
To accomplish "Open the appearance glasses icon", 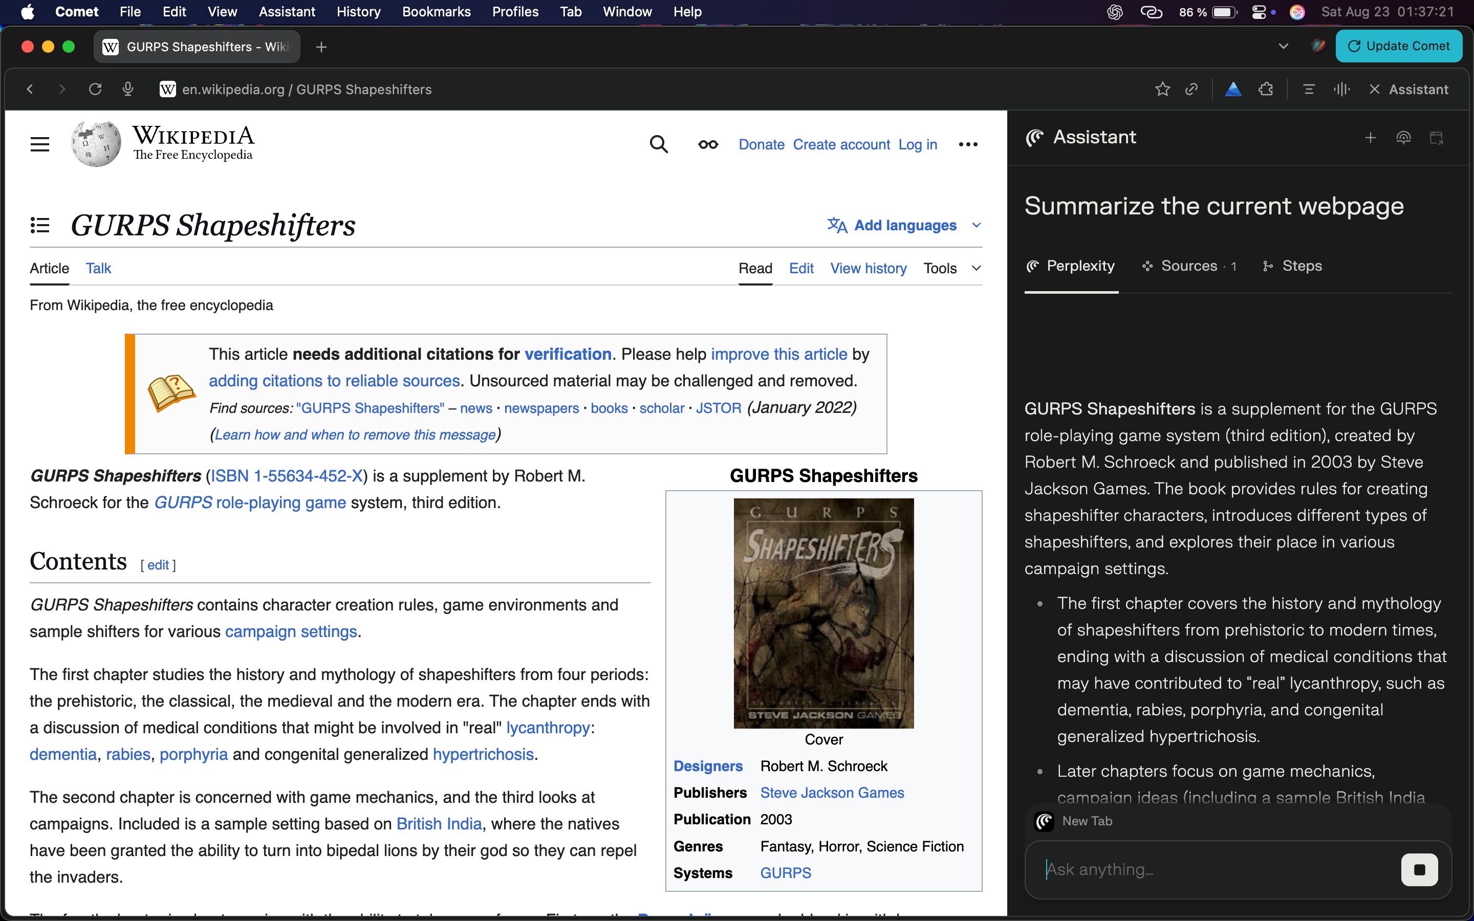I will pyautogui.click(x=708, y=144).
